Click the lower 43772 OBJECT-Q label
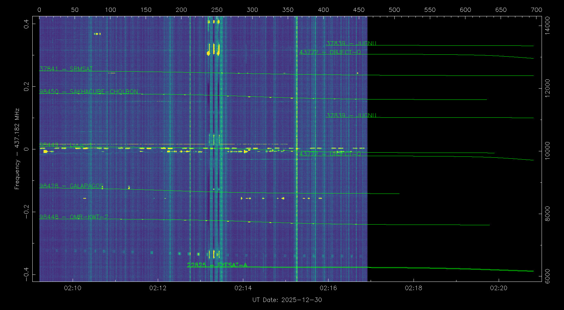 330,154
